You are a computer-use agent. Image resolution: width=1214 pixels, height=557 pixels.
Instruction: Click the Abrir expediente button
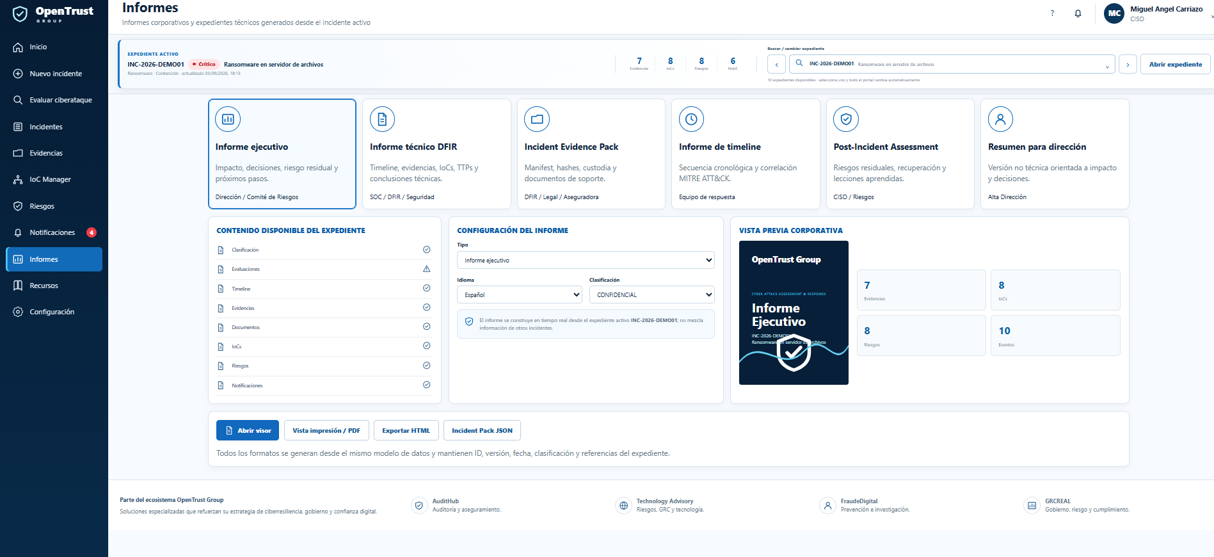[x=1175, y=64]
